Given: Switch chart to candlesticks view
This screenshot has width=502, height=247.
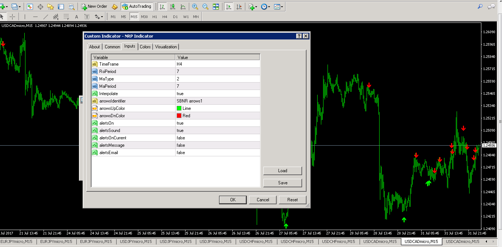Looking at the screenshot, I should coord(172,6).
